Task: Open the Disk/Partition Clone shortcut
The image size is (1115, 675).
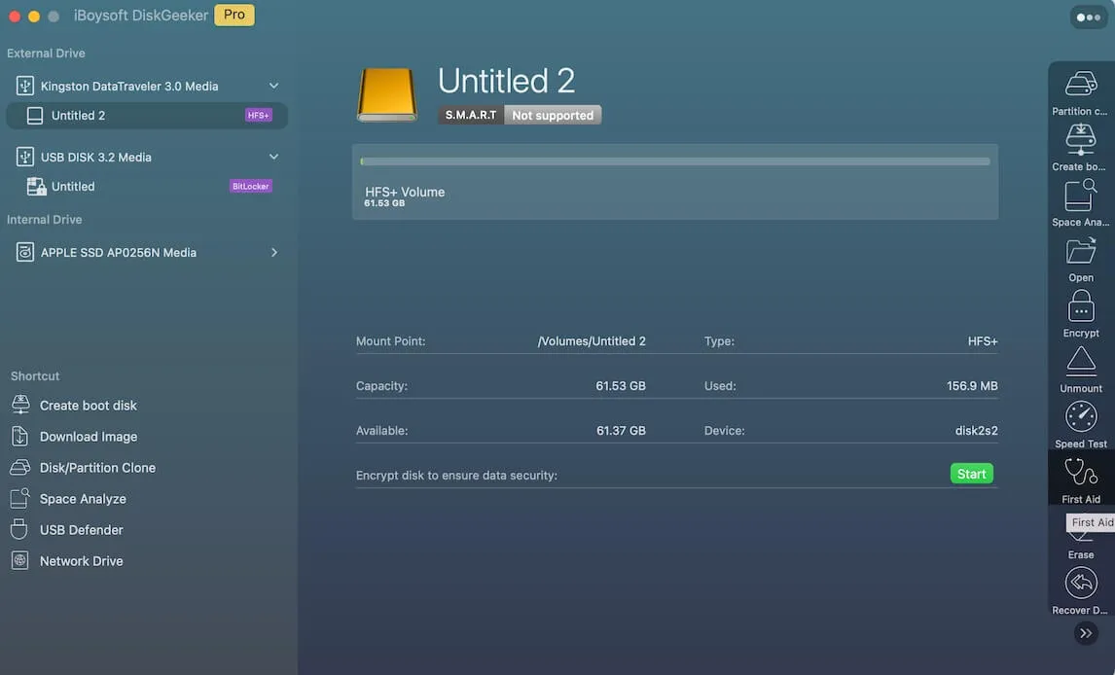Action: click(x=97, y=468)
